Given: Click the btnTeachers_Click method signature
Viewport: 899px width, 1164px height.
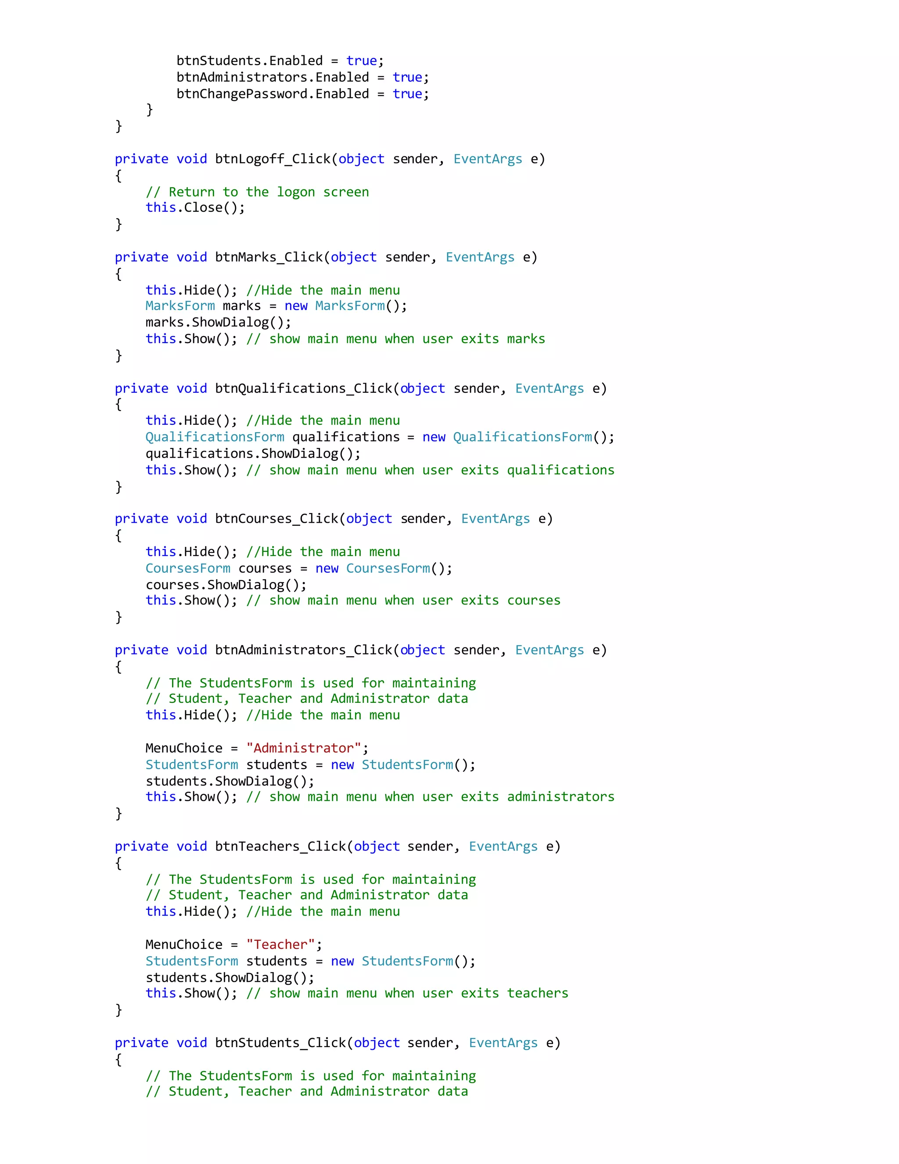Looking at the screenshot, I should point(338,846).
